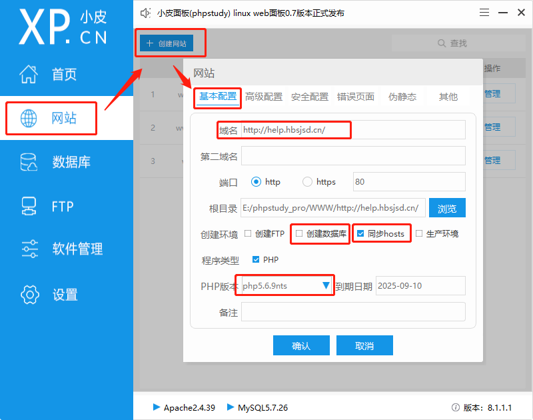Check the 创建数据库 checkbox
This screenshot has width=533, height=420.
coord(298,233)
